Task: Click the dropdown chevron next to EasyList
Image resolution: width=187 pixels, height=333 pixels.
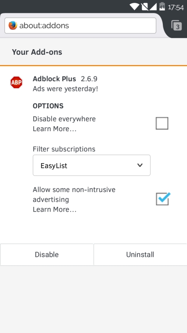Action: tap(140, 165)
